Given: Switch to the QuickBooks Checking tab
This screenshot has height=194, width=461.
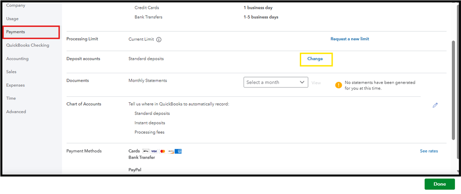Looking at the screenshot, I should pos(28,45).
